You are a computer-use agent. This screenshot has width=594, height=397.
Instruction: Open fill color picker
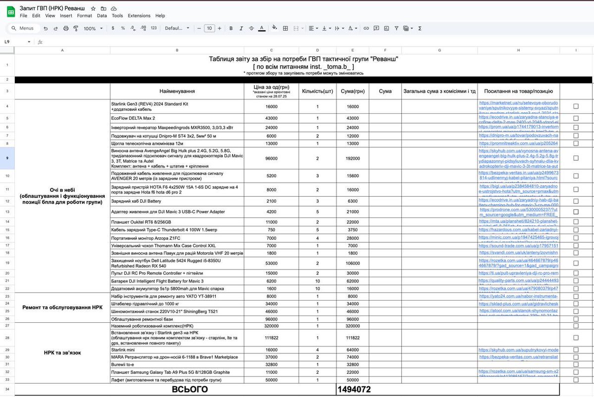coord(274,29)
